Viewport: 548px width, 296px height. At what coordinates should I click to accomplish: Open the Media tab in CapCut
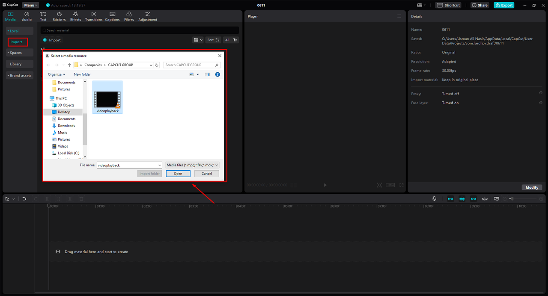point(10,16)
